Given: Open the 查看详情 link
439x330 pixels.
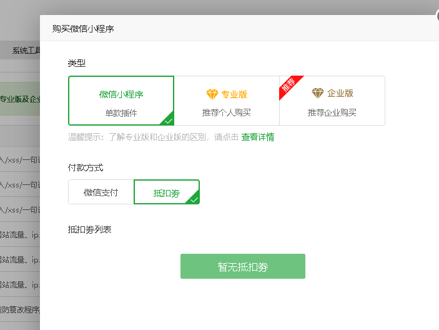Looking at the screenshot, I should point(257,137).
